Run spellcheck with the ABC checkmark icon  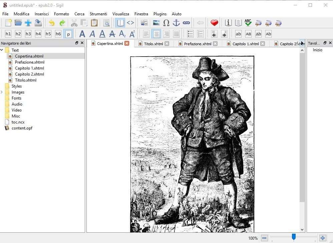(x=248, y=23)
